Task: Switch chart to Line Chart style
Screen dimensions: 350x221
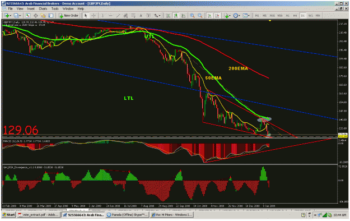Action: [x=184, y=16]
